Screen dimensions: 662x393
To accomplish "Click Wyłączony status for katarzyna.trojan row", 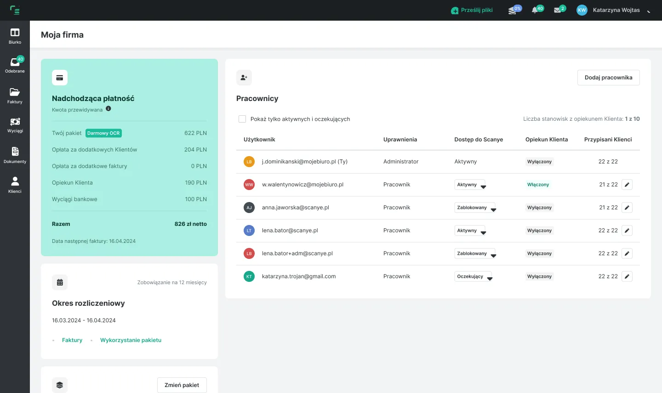I will click(x=539, y=276).
